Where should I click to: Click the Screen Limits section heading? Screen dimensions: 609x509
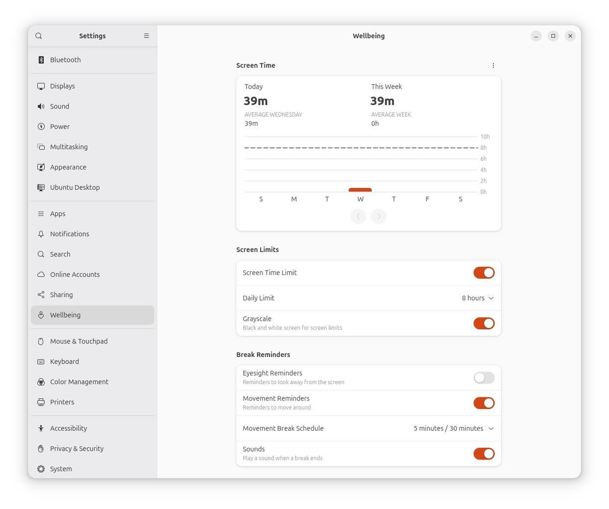(x=257, y=250)
